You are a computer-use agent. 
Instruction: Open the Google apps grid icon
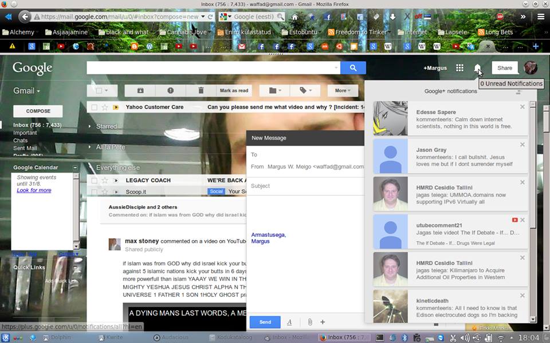tap(459, 68)
